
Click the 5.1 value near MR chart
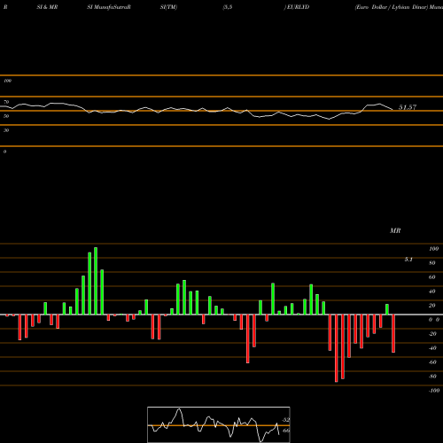408,260
